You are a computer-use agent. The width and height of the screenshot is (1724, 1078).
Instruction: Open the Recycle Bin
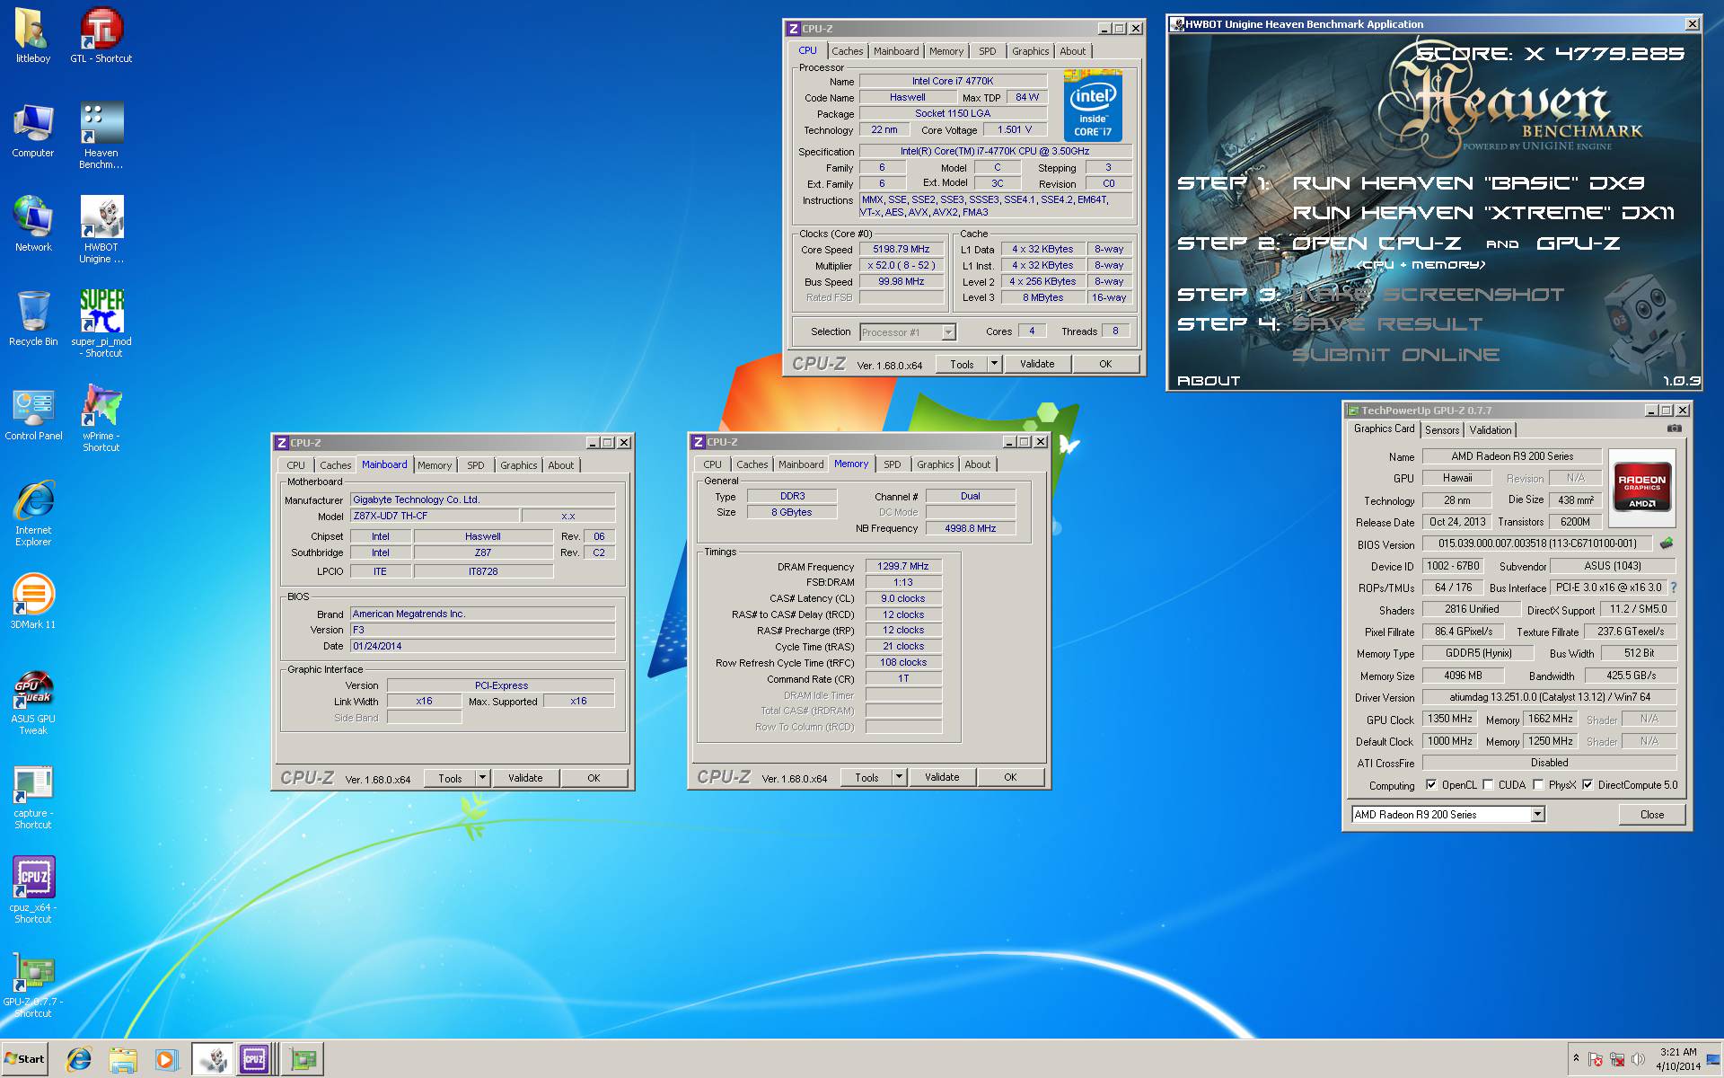(x=33, y=319)
